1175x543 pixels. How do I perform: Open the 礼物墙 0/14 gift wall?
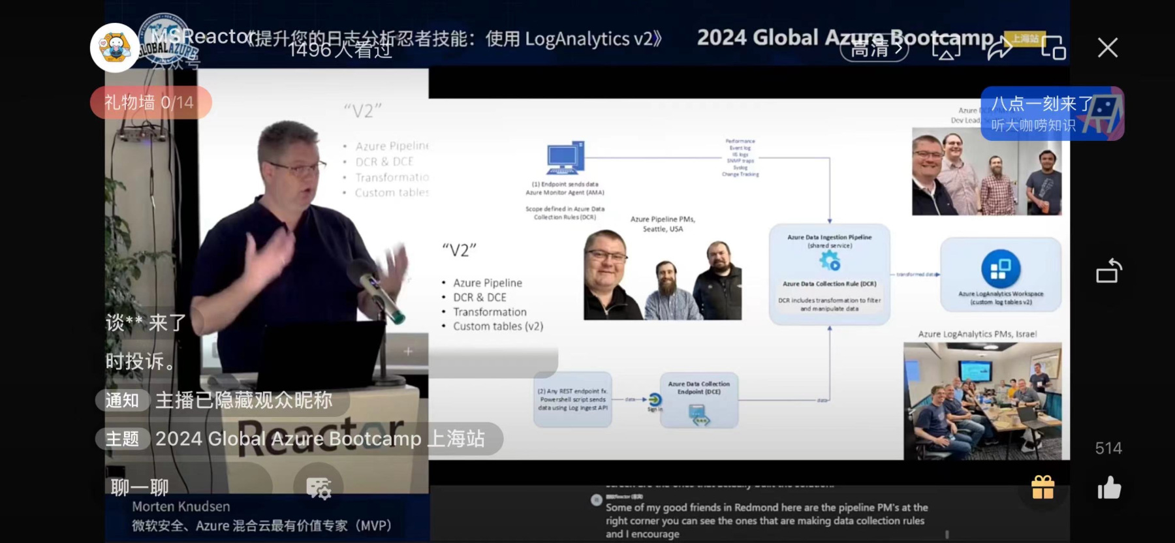click(x=150, y=102)
